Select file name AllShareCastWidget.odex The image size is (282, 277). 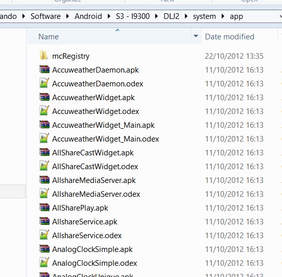tap(95, 167)
